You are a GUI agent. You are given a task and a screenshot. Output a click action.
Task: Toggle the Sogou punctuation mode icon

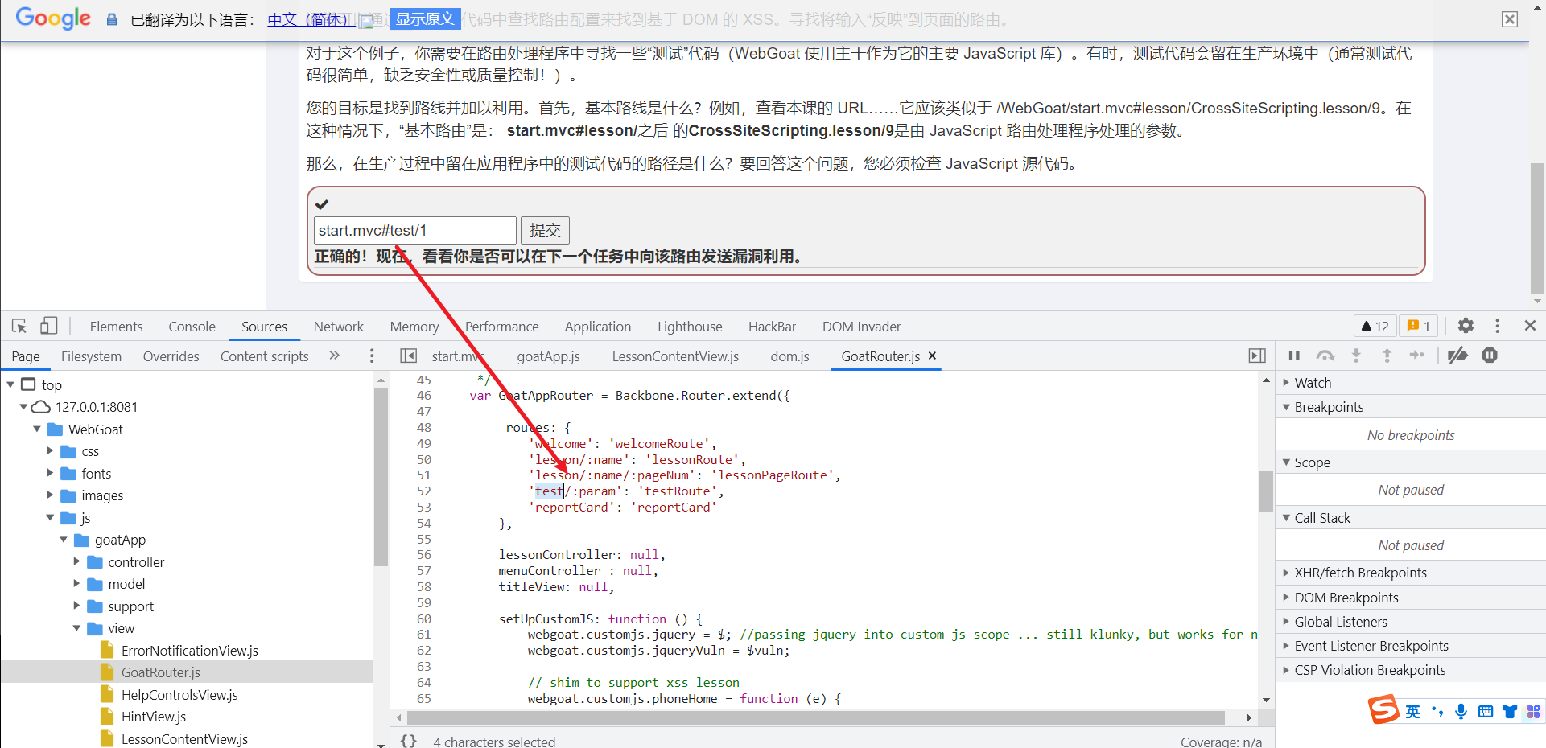tap(1437, 711)
